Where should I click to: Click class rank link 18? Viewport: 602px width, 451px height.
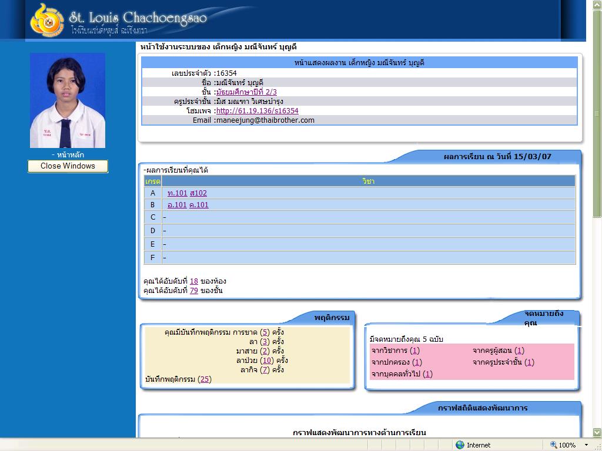(x=194, y=281)
